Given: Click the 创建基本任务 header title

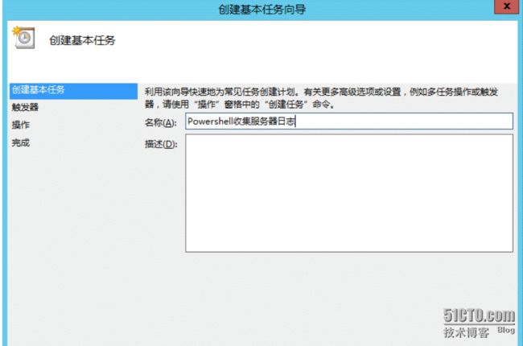Looking at the screenshot, I should (82, 40).
